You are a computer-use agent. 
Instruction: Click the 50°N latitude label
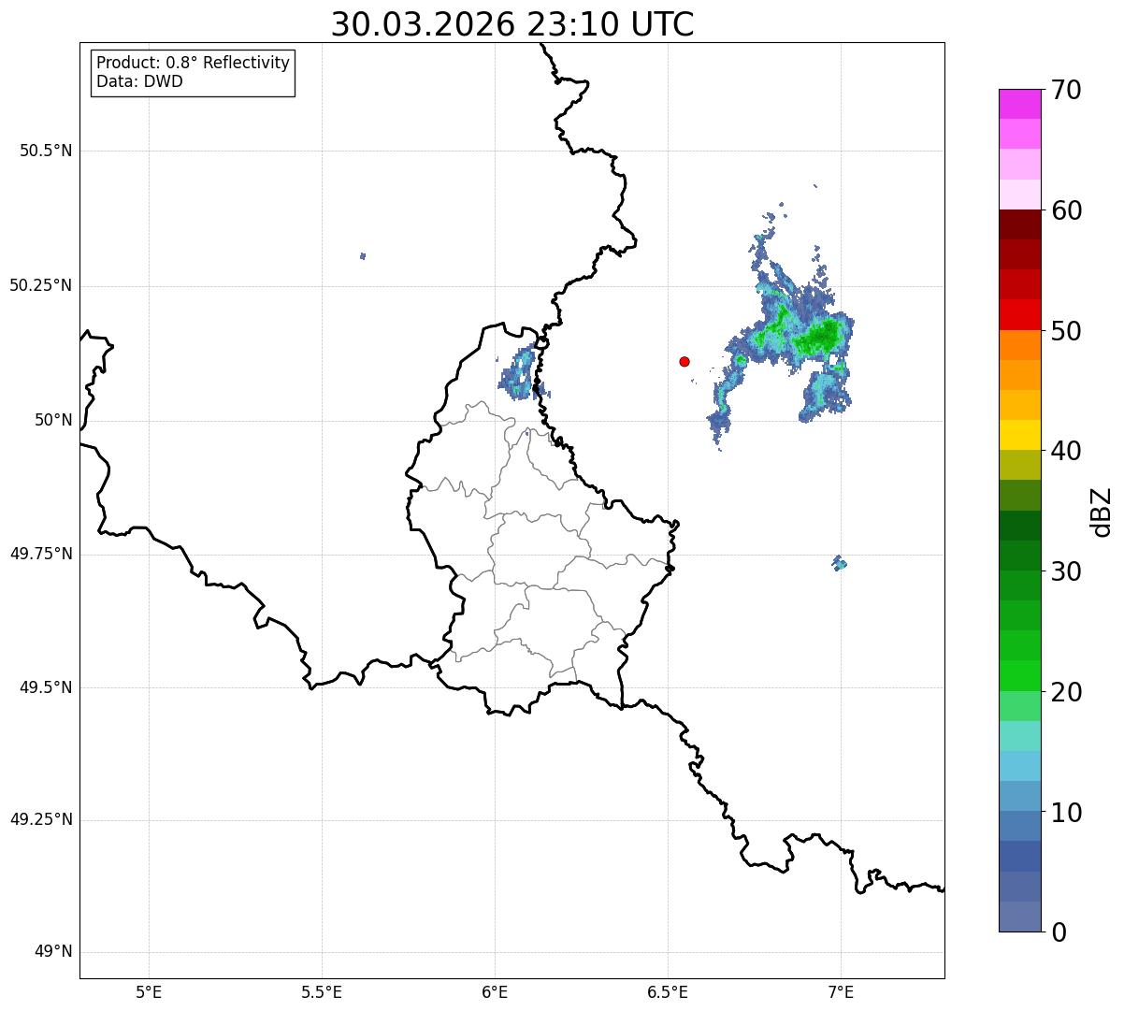tap(53, 420)
